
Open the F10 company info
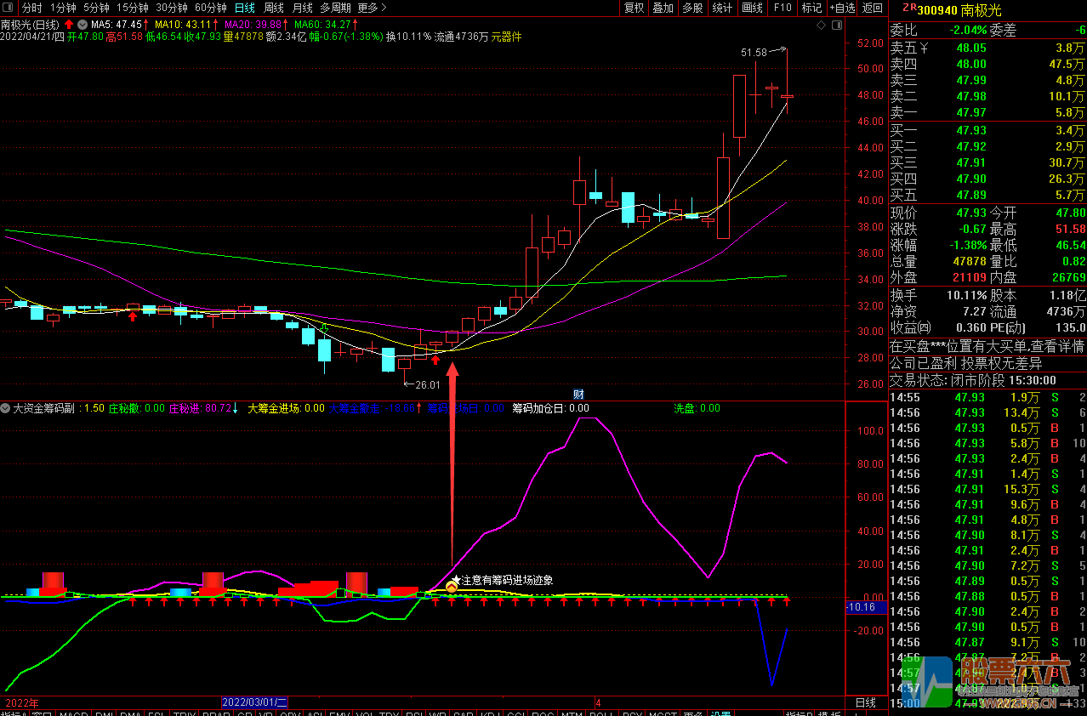tap(782, 8)
